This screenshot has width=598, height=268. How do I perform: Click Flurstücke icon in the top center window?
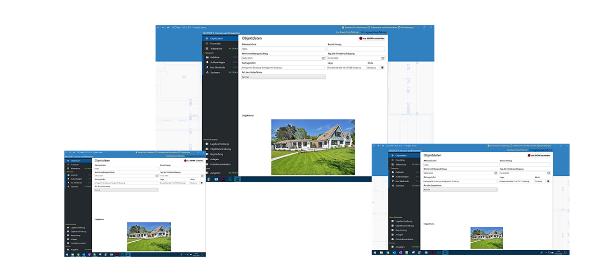pos(207,43)
